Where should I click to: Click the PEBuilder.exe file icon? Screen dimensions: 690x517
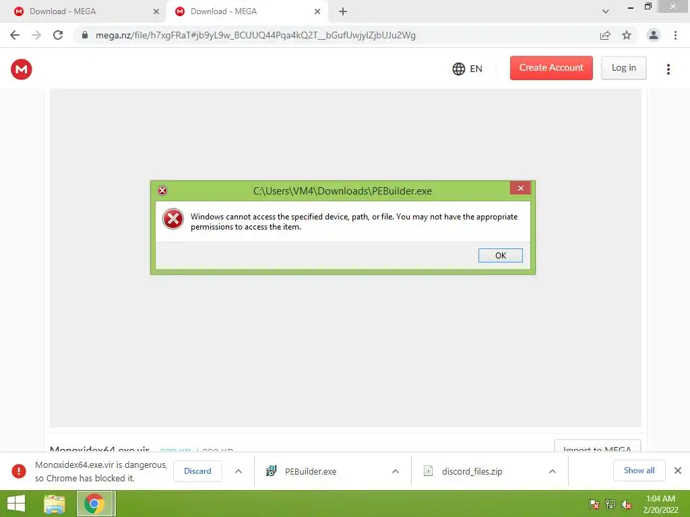[271, 471]
